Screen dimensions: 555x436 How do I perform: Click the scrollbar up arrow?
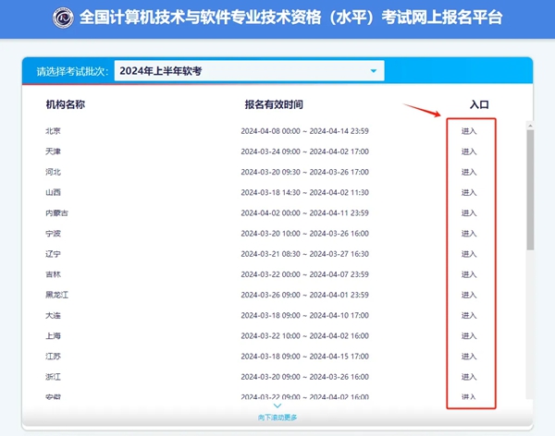pyautogui.click(x=530, y=126)
